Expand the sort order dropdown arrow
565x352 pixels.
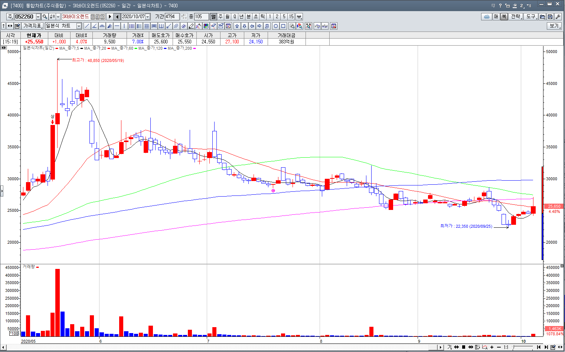click(x=58, y=17)
